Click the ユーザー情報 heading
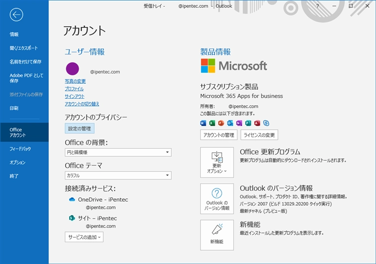 (x=85, y=52)
